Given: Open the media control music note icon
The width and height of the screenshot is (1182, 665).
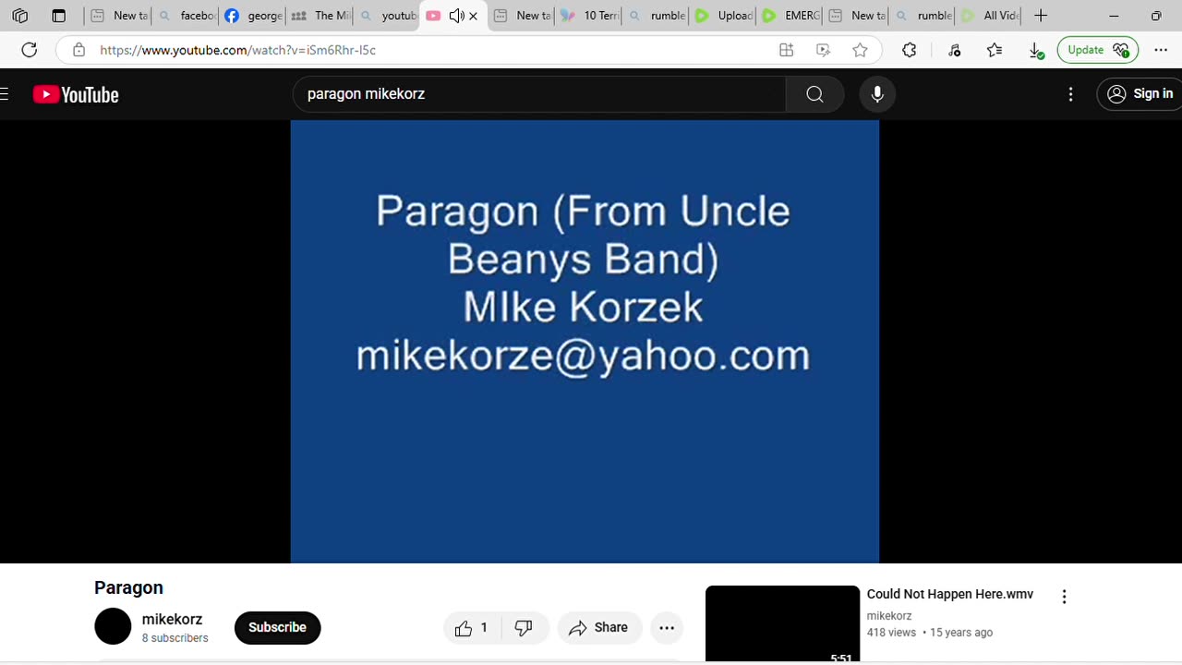Looking at the screenshot, I should click(x=955, y=50).
